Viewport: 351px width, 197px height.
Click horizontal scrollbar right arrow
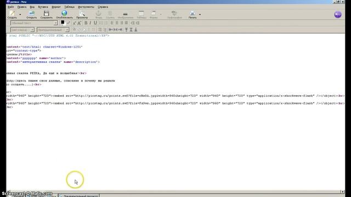tap(342, 192)
